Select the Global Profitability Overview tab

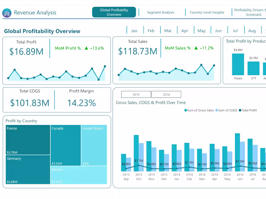[x=114, y=12]
